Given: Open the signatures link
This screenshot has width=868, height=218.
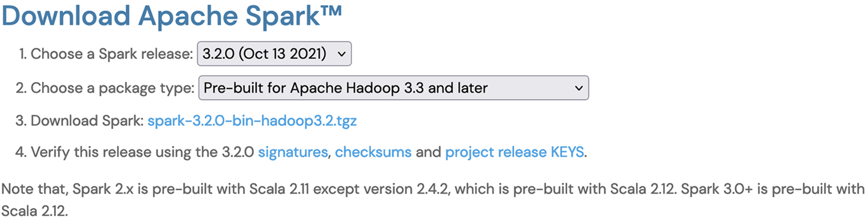Looking at the screenshot, I should [293, 152].
